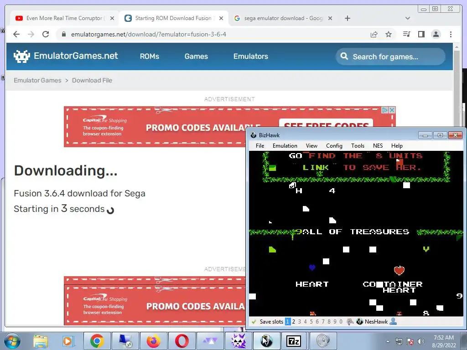This screenshot has width=467, height=350.
Task: Click the page scrollbar up arrow
Action: coord(457,47)
